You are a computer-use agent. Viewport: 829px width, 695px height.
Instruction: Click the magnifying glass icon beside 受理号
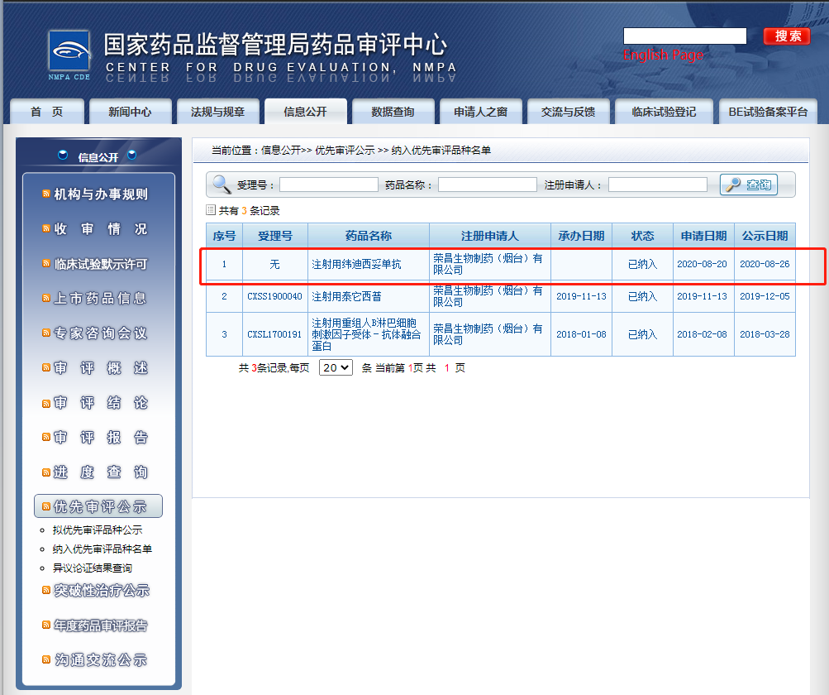(221, 185)
